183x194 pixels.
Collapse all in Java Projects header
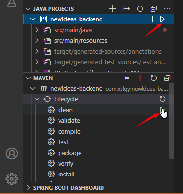[154, 9]
